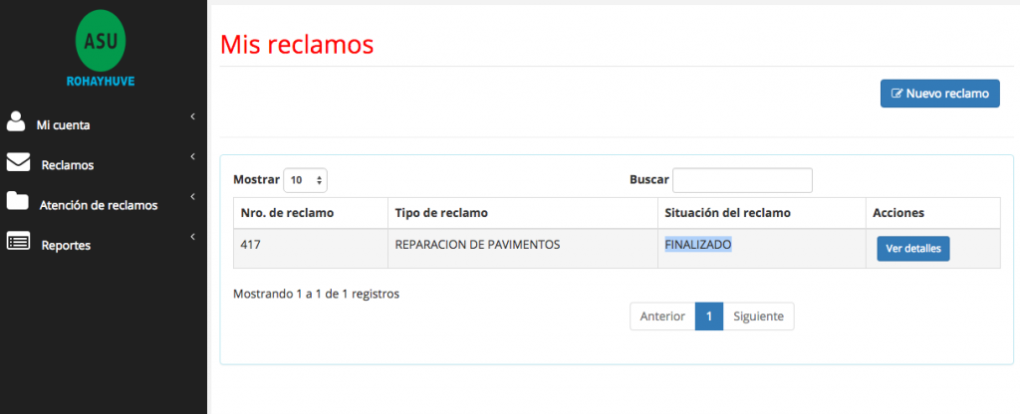1020x414 pixels.
Task: Expand the Atención de reclamos chevron
Action: pos(191,197)
